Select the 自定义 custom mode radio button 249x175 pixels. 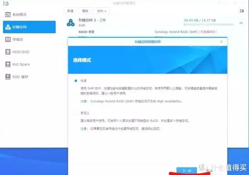tap(76, 113)
